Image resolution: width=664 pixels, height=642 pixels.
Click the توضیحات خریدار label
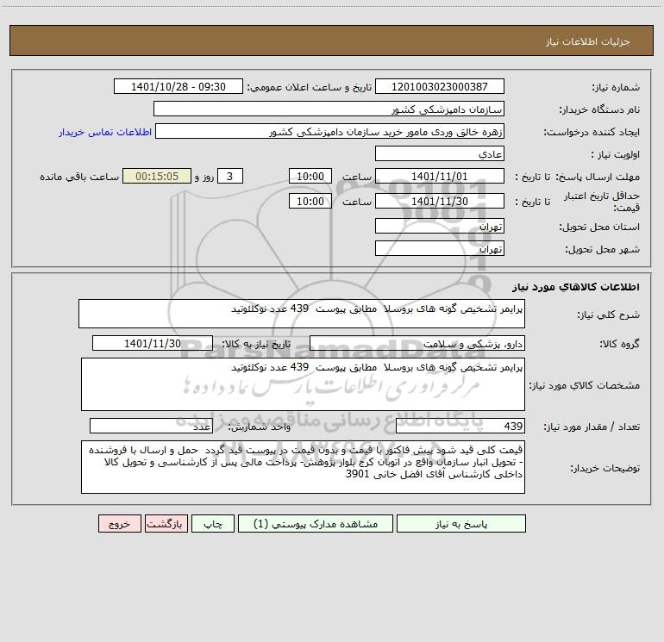pyautogui.click(x=605, y=469)
